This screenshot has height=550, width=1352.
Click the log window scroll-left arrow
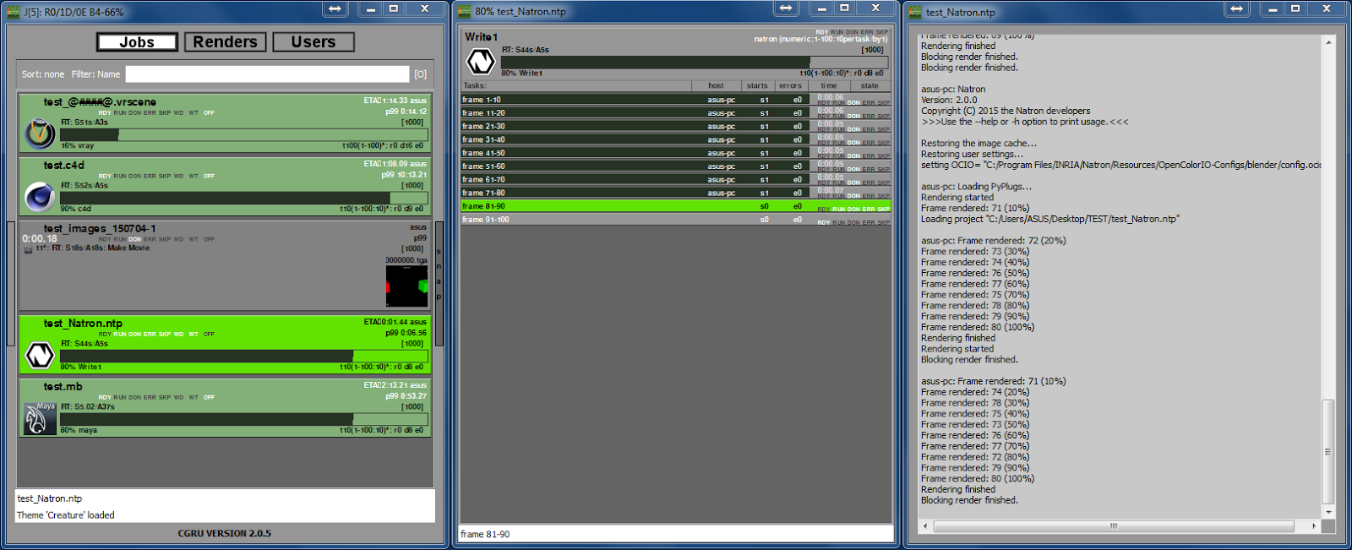[x=925, y=525]
